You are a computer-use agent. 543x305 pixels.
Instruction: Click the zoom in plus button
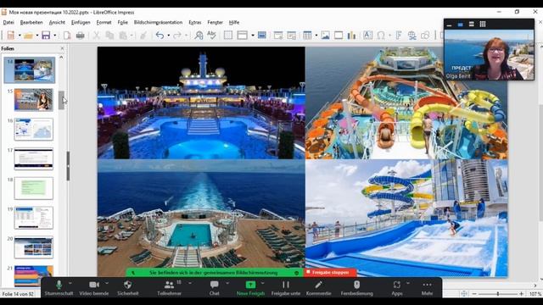(521, 294)
